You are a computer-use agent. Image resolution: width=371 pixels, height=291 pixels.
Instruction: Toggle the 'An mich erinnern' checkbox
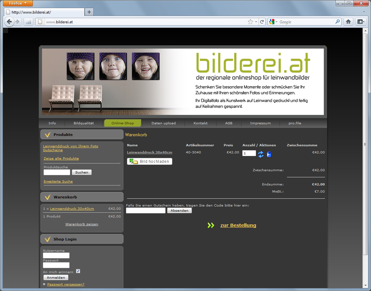[x=78, y=271]
